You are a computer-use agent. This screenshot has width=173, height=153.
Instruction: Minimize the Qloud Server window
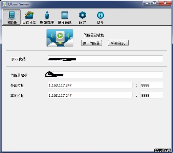pyautogui.click(x=147, y=3)
